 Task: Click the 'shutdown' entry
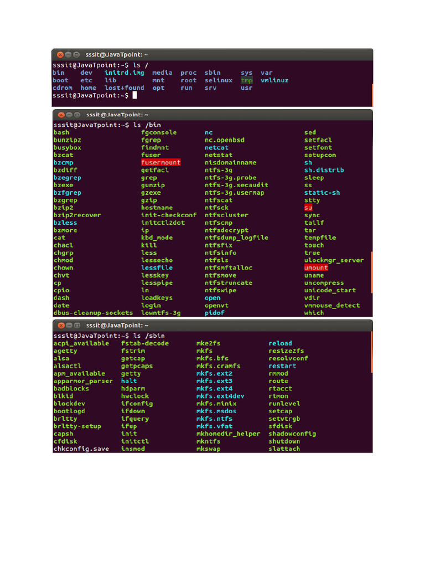click(x=284, y=441)
